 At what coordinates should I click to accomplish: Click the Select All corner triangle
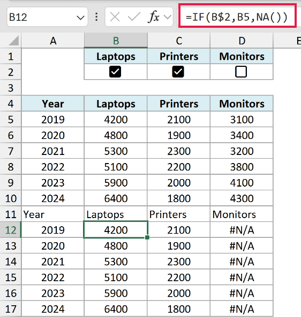[x=14, y=41]
